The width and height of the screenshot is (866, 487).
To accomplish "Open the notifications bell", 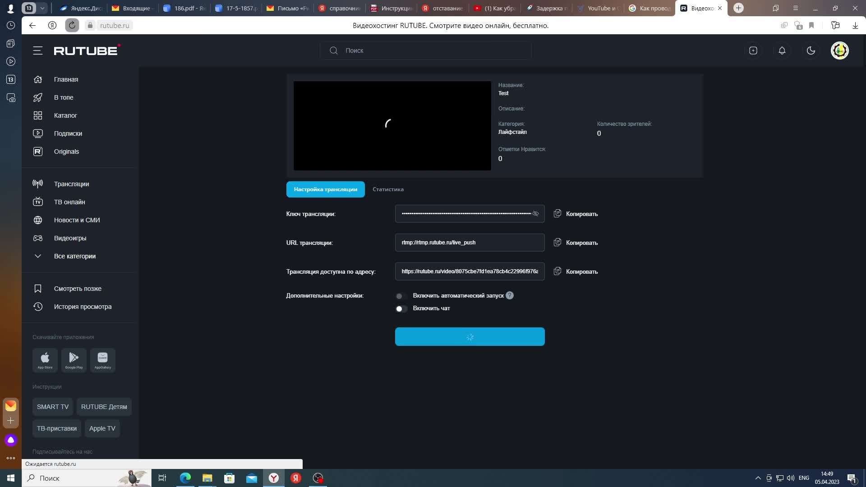I will point(782,51).
